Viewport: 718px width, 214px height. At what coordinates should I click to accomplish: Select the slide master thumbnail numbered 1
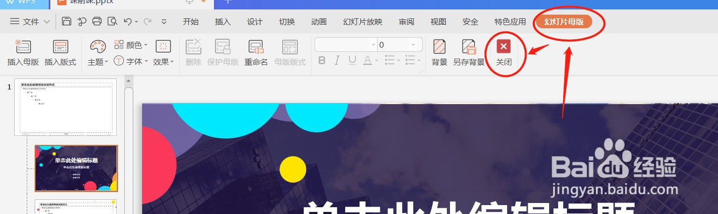click(66, 107)
